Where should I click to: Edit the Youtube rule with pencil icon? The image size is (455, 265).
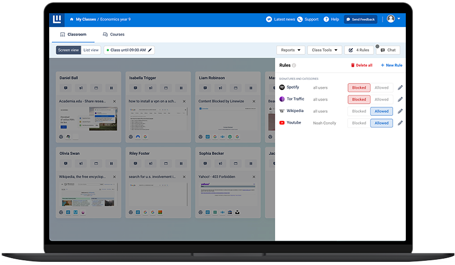(400, 123)
